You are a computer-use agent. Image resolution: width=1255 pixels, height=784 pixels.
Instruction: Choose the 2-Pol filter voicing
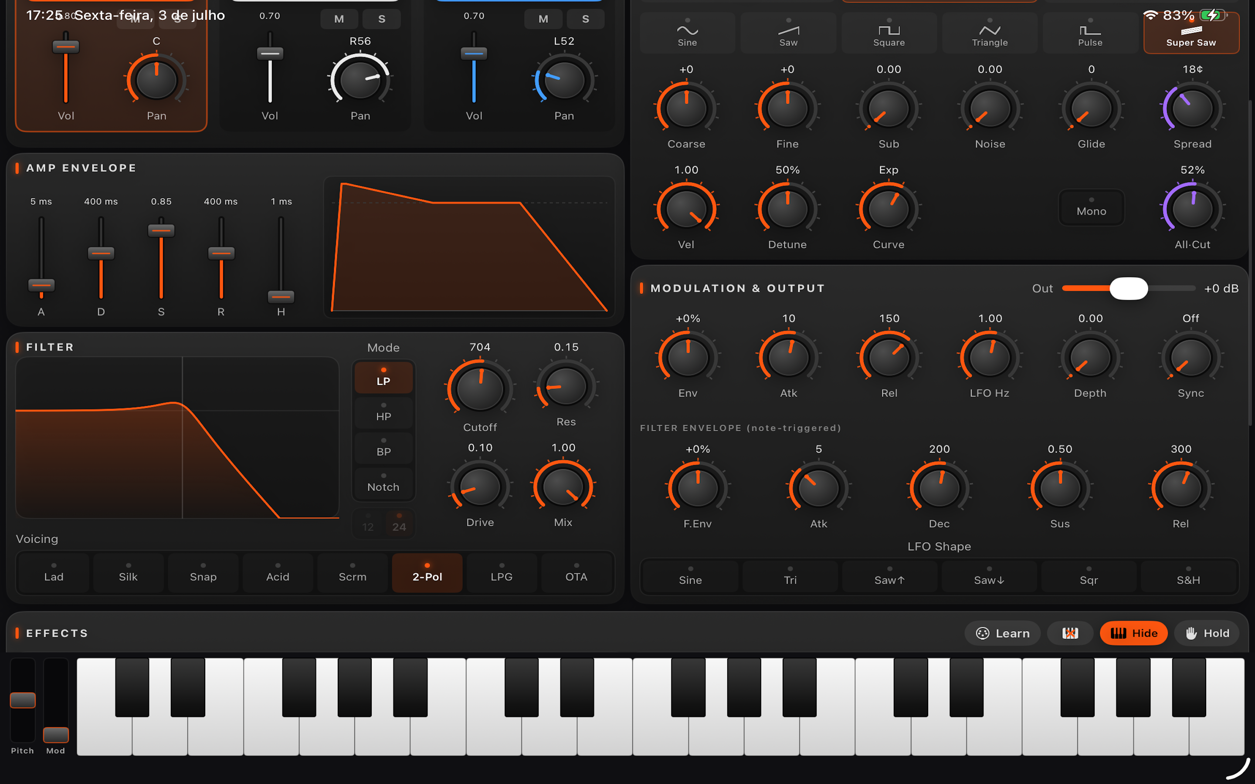pos(427,573)
